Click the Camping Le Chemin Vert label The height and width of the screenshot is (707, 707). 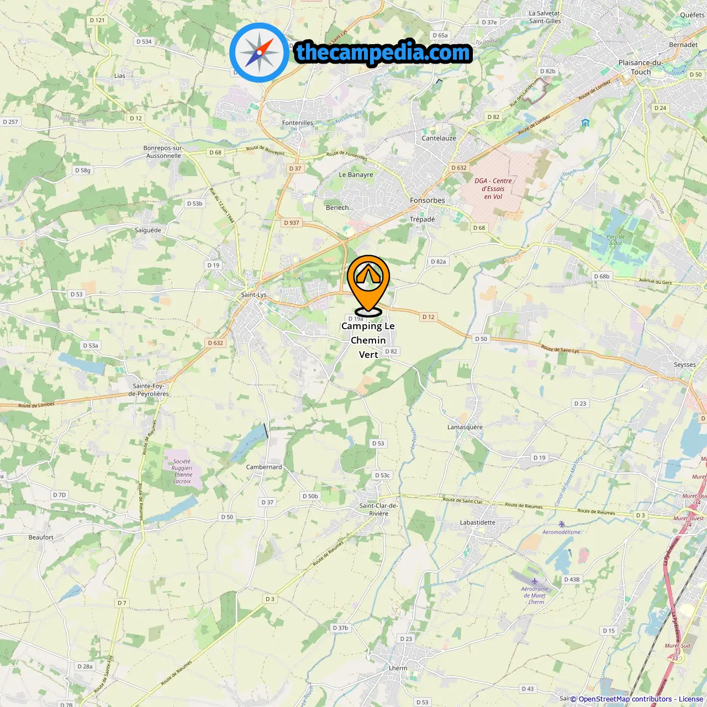coord(368,340)
